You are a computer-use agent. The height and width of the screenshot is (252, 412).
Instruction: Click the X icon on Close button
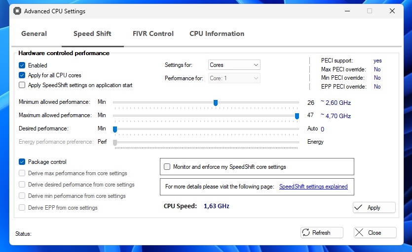[x=359, y=232]
